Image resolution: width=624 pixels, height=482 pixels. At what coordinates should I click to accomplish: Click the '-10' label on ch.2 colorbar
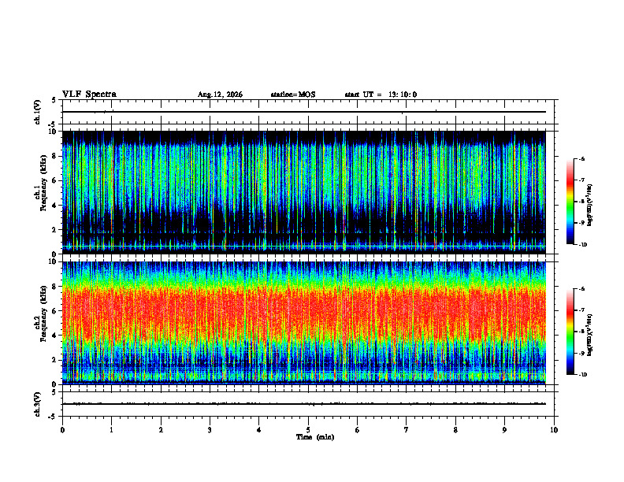583,375
